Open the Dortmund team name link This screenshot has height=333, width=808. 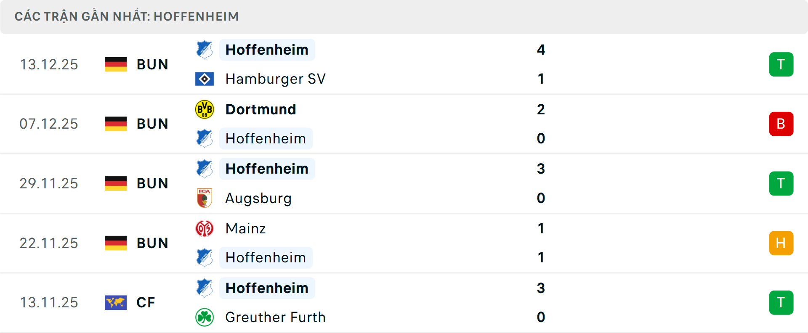[260, 109]
